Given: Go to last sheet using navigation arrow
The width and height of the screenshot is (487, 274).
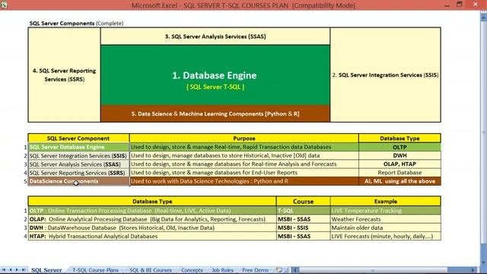Looking at the screenshot, I should (24, 270).
